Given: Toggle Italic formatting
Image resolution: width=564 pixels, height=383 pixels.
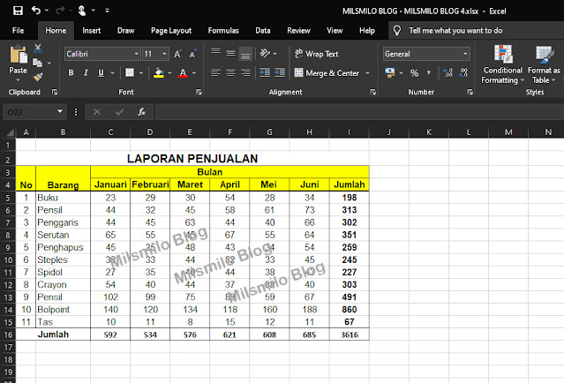Looking at the screenshot, I should pyautogui.click(x=86, y=73).
